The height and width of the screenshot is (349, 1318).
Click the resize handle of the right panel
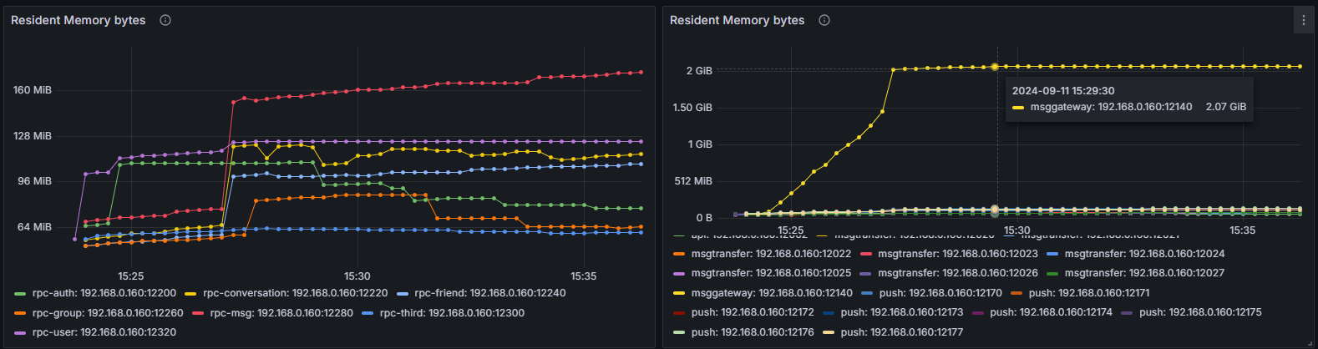(x=1310, y=342)
